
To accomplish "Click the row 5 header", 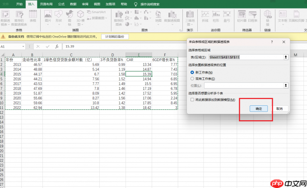I will 2,79.
